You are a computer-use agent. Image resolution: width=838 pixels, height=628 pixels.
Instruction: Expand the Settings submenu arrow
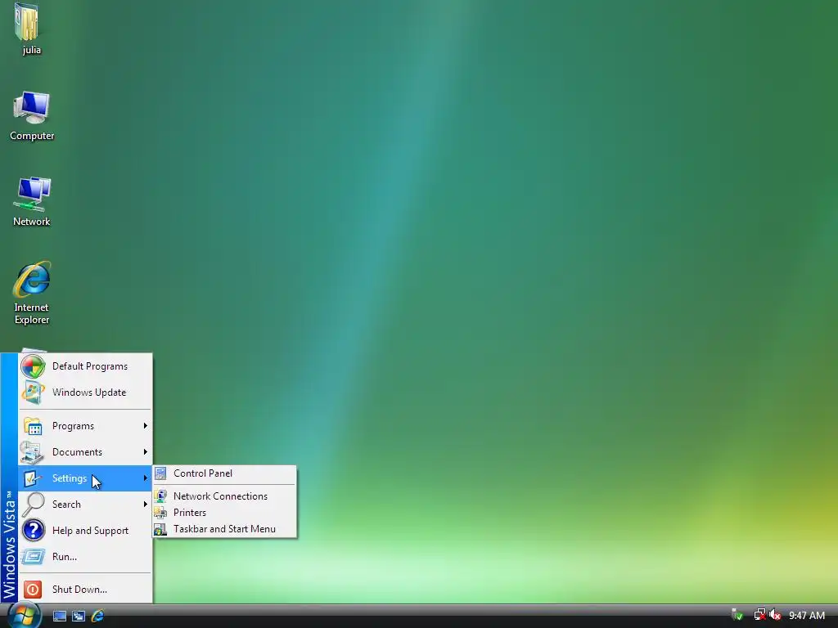pos(146,478)
